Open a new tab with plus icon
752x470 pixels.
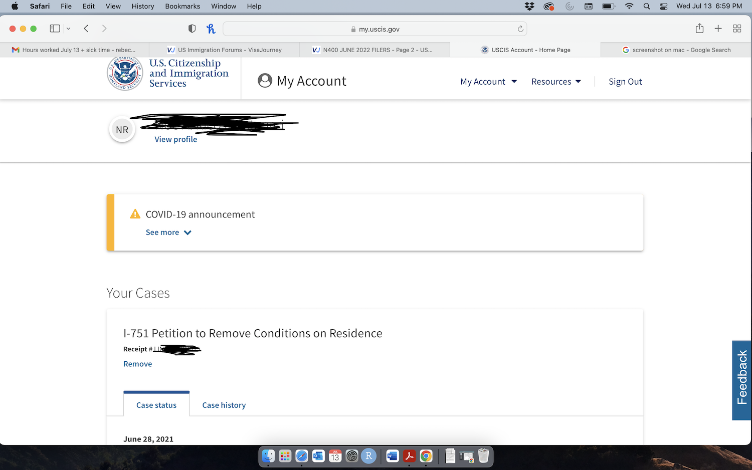pyautogui.click(x=718, y=29)
